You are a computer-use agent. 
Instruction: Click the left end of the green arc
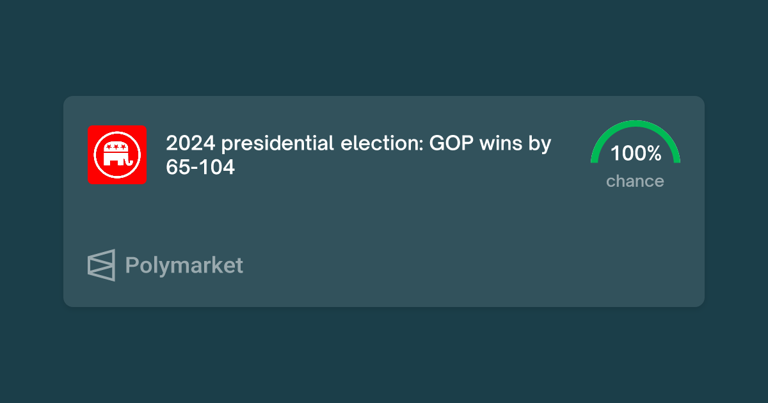(x=595, y=159)
